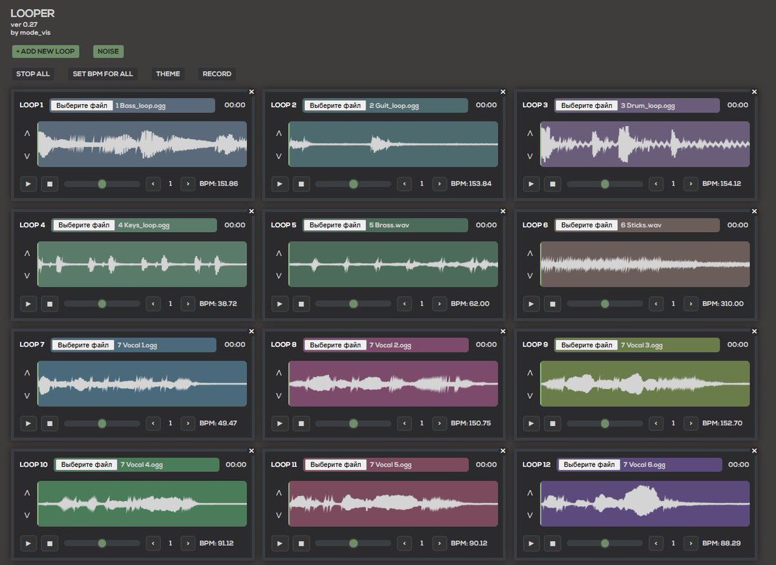The width and height of the screenshot is (776, 565).
Task: Decrease Loop 11 stepper value
Action: click(405, 544)
